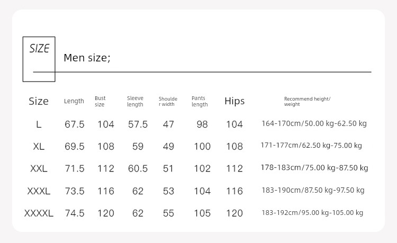Image resolution: width=397 pixels, height=243 pixels.
Task: Click the 67.5 length value for L
Action: 75,124
